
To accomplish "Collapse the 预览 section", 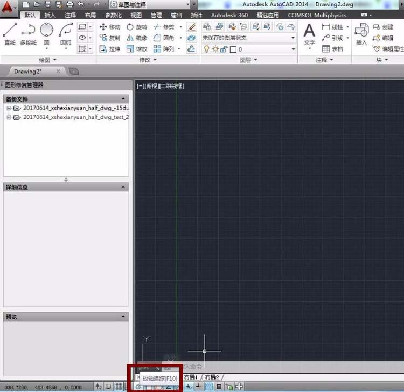I will (x=123, y=316).
